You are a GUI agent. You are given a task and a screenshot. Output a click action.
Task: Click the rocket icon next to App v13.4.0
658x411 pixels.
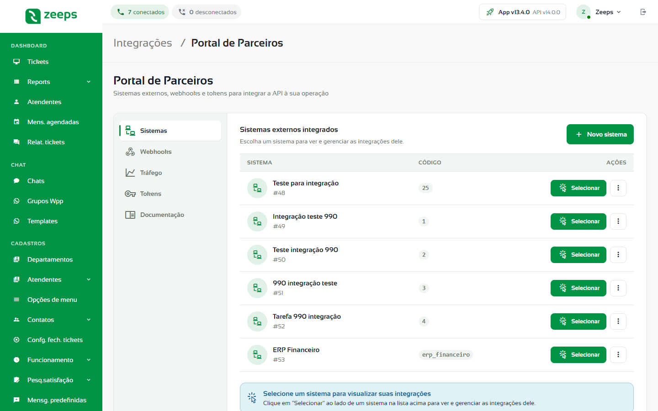(490, 12)
